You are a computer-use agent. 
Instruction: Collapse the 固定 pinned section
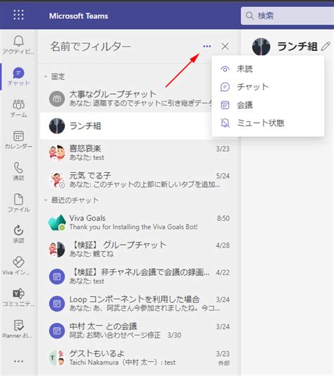pos(46,77)
